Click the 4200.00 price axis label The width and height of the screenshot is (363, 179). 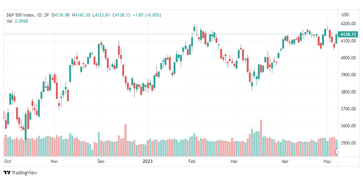click(348, 24)
